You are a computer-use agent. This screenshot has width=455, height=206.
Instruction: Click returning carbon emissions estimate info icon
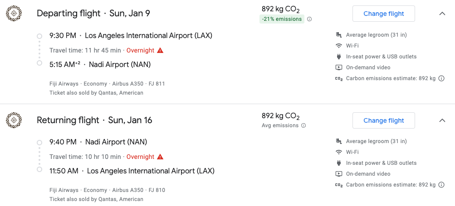point(441,185)
